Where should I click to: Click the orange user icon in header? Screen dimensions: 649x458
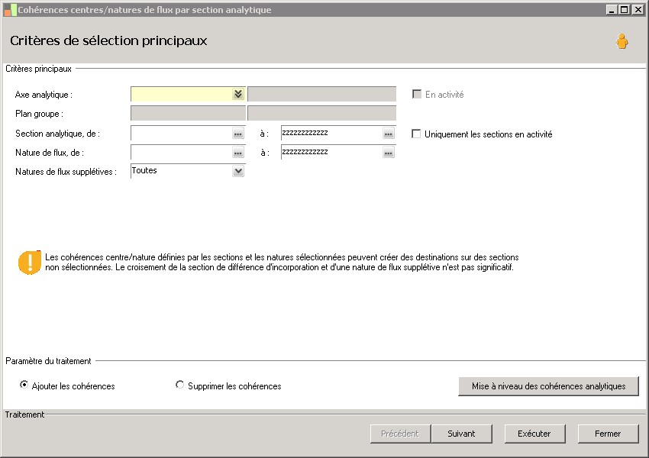click(622, 41)
